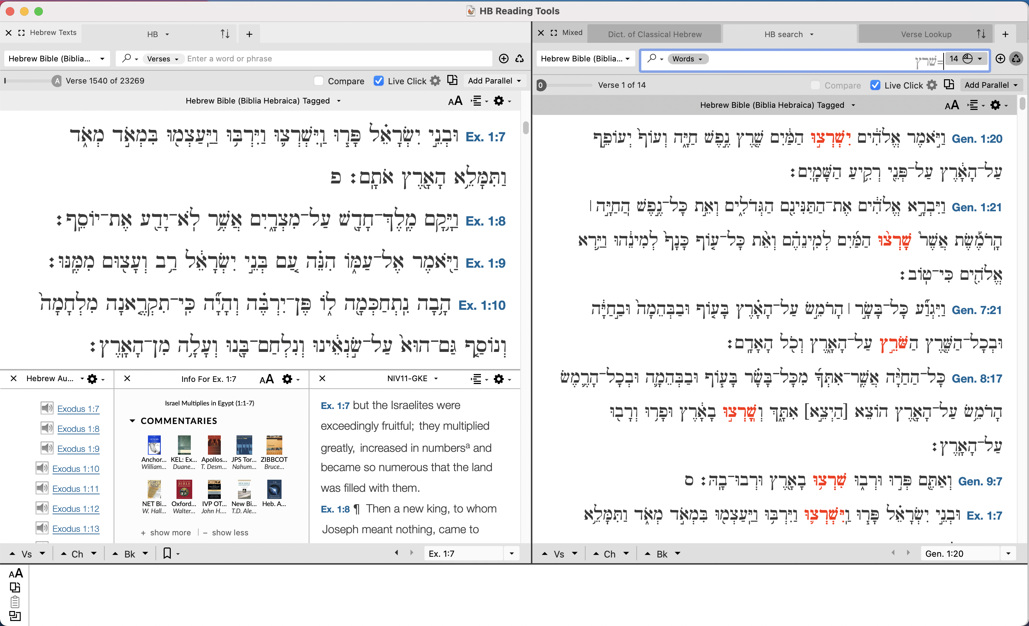
Task: Open text size settings with the AA icon
Action: tap(455, 101)
